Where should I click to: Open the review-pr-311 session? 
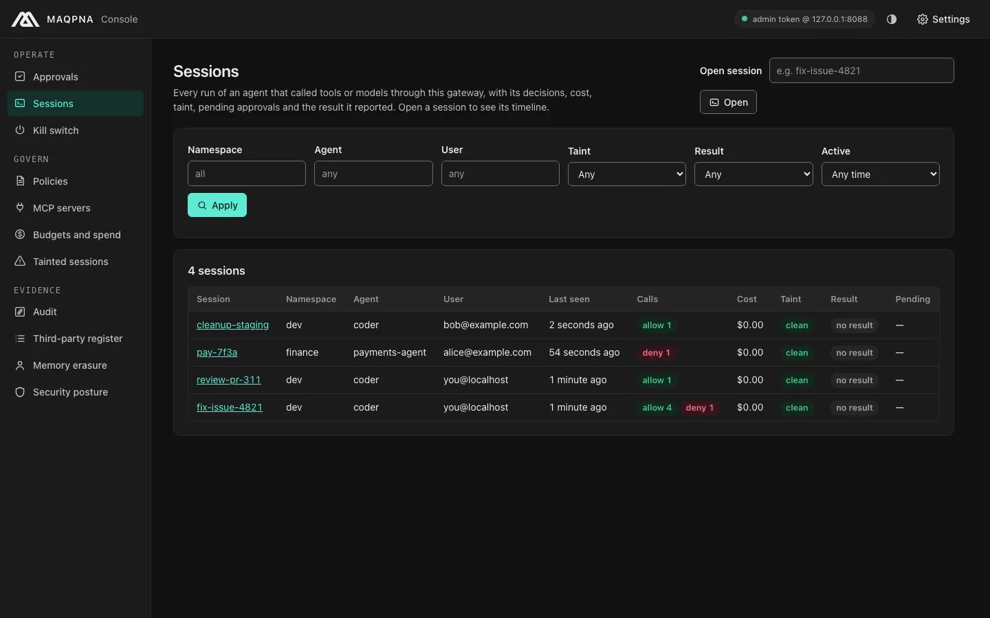click(228, 380)
